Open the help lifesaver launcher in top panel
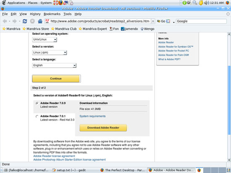This screenshot has width=231, height=173. (55, 3)
